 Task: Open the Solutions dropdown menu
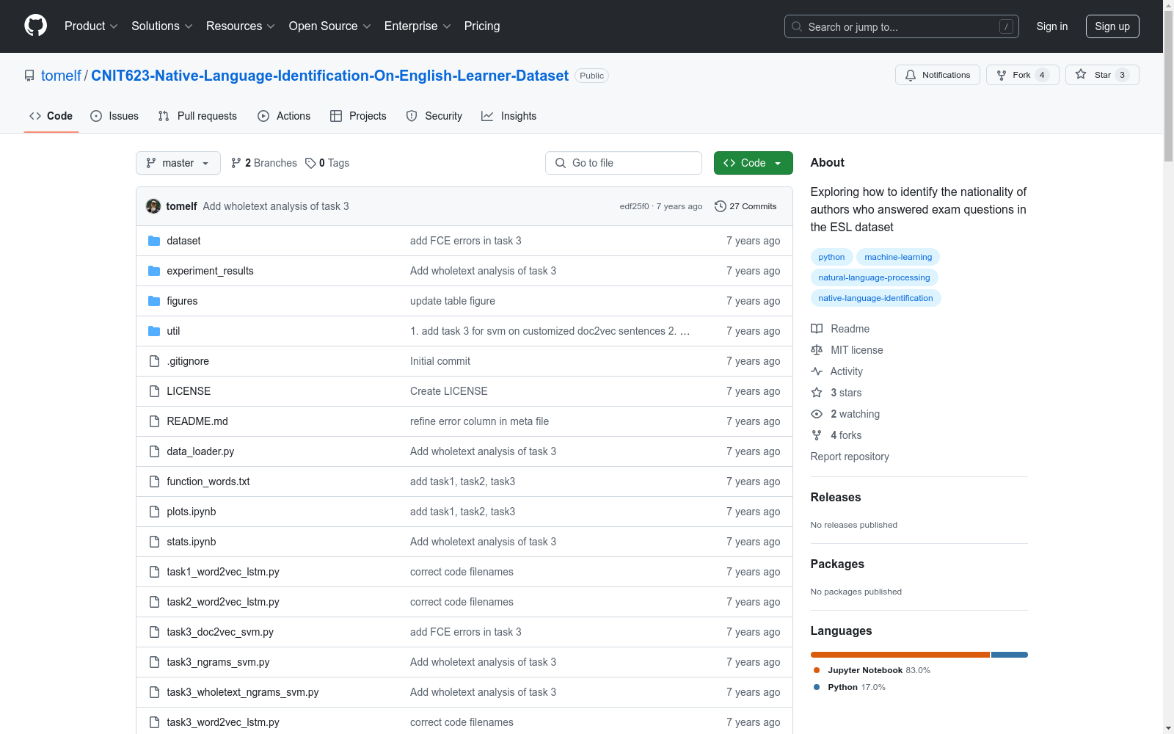click(162, 26)
